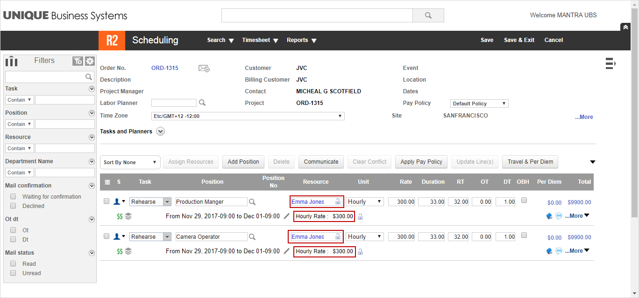Open the Pay Policy dropdown
The height and width of the screenshot is (298, 639).
pyautogui.click(x=479, y=104)
